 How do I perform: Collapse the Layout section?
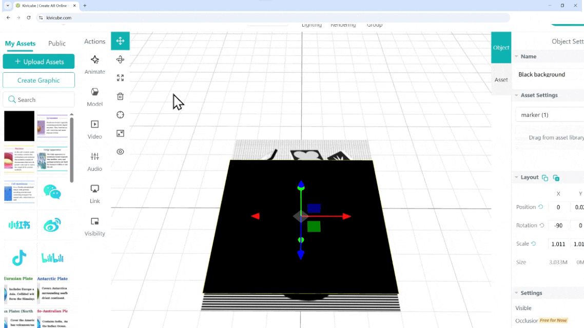pyautogui.click(x=516, y=177)
